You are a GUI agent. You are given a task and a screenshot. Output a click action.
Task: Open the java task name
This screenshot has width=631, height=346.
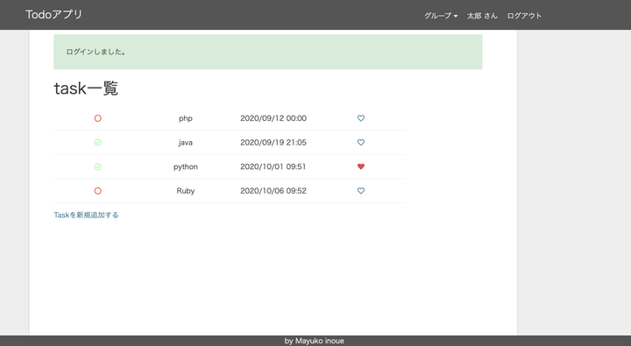click(185, 143)
